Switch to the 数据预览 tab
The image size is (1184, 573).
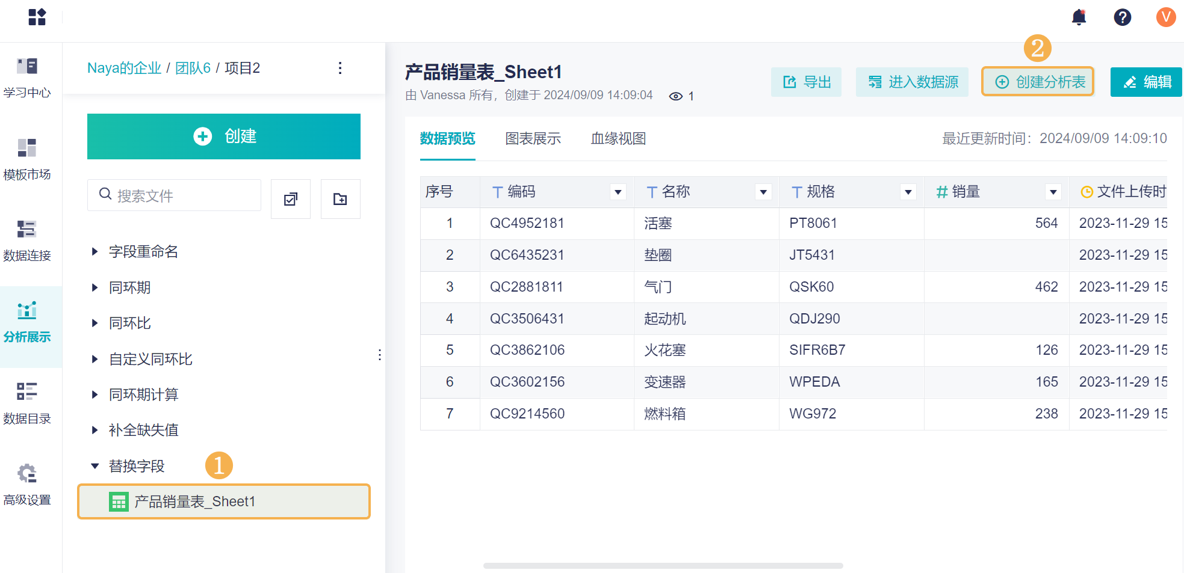pos(447,139)
